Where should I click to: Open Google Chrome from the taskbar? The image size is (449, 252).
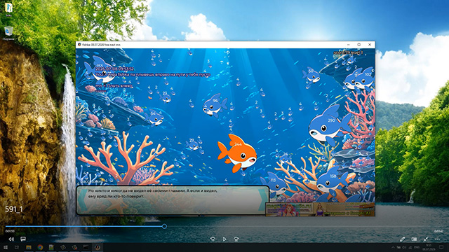[x=40, y=247]
